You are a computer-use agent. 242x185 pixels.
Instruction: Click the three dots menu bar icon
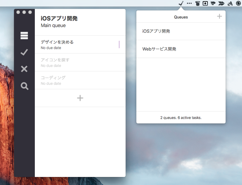(189, 3)
